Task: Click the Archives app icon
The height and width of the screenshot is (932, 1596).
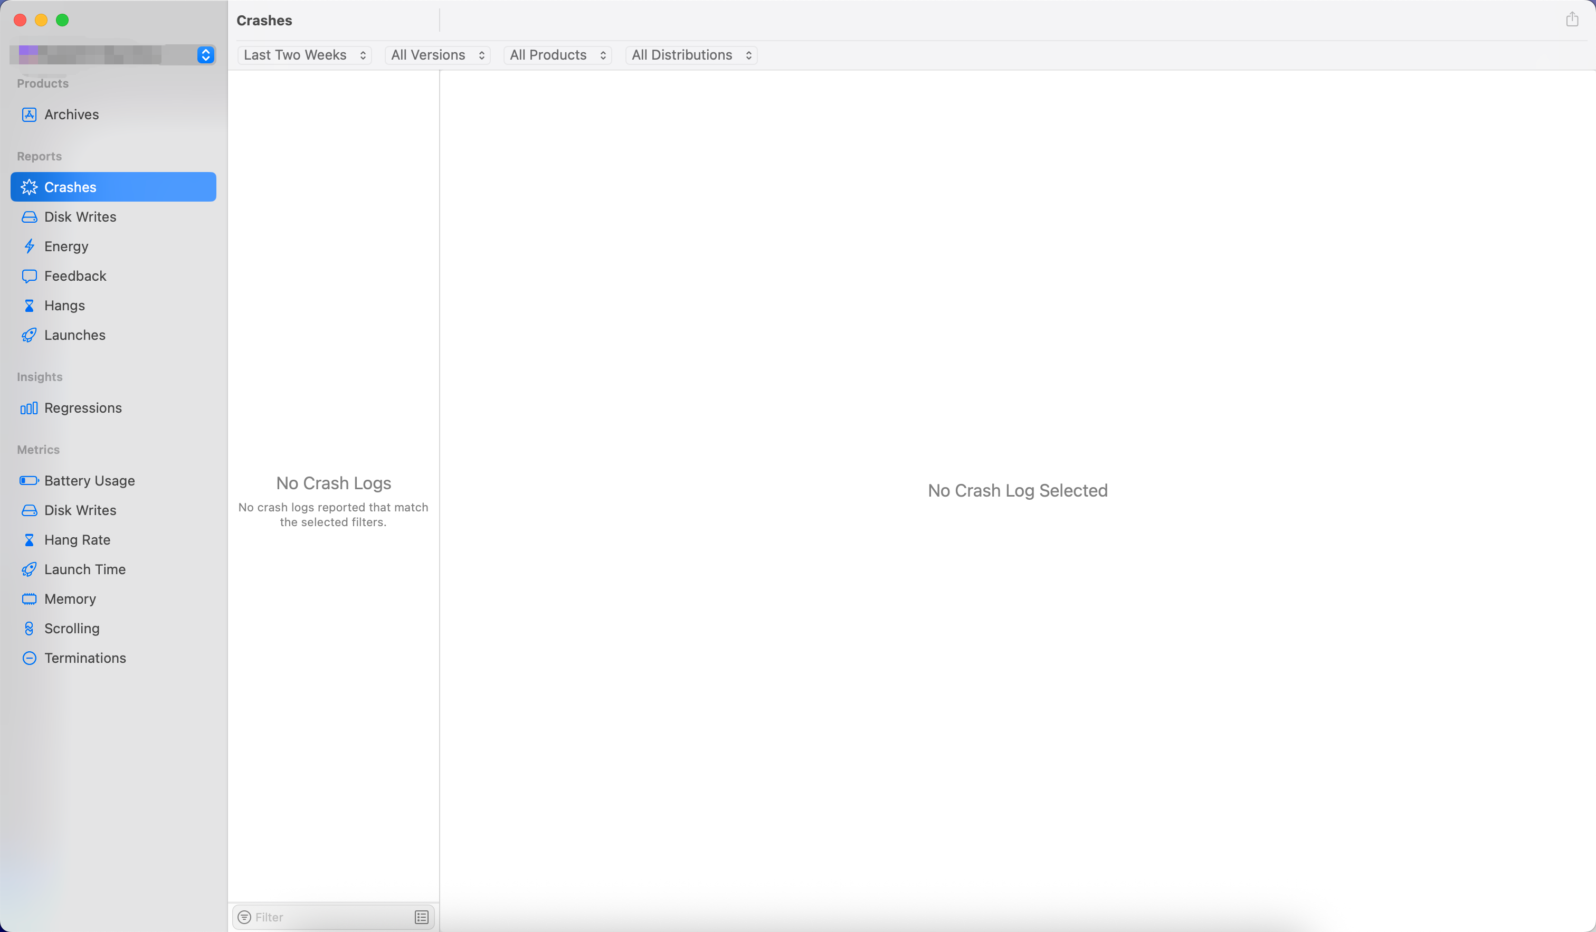Action: click(29, 115)
